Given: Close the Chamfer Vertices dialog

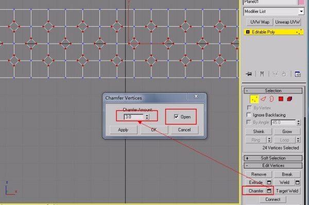Looking at the screenshot, I should (x=196, y=96).
